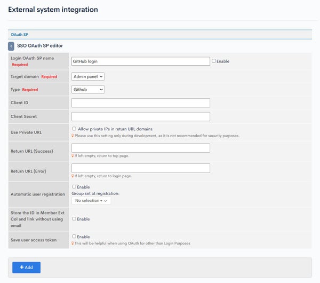Click the lightbulb hint icon under Use Private URL
The image size is (320, 283).
(73, 136)
